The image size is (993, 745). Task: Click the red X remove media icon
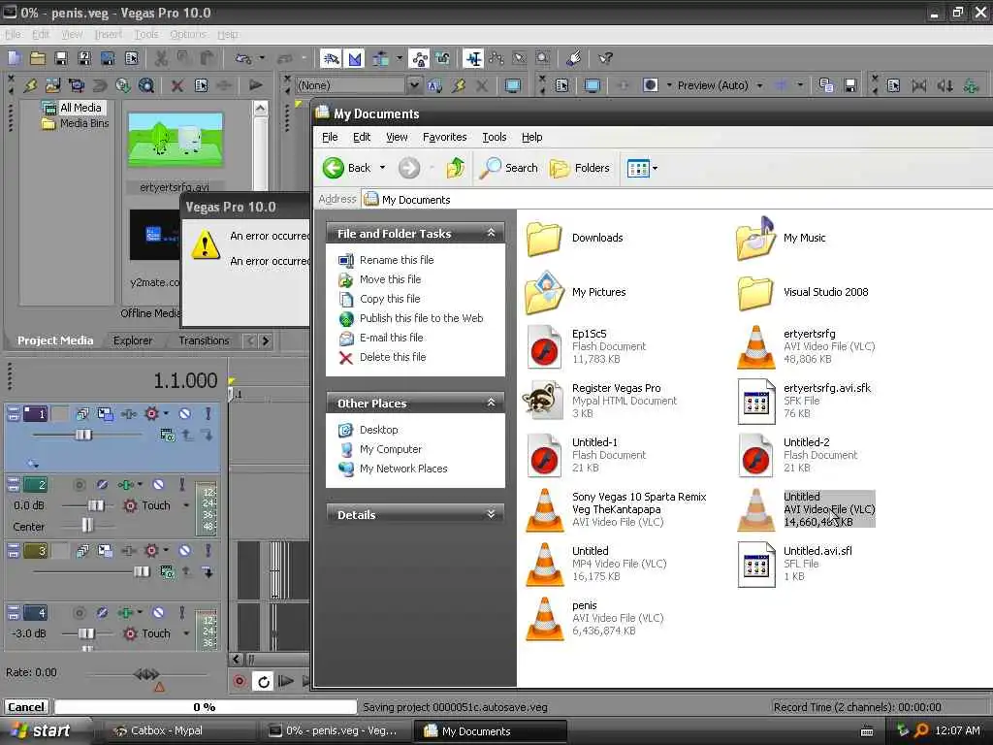coord(177,85)
